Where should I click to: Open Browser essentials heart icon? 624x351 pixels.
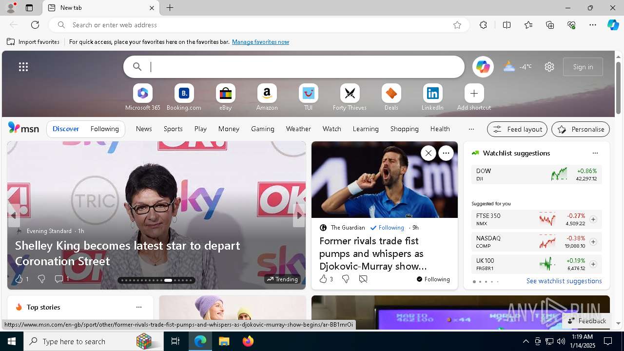[571, 25]
